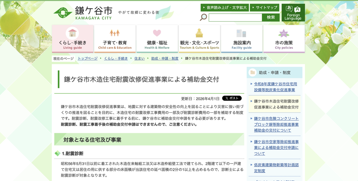
Task: Click the 助成・申請・制度 sidebar heading
Action: click(275, 73)
